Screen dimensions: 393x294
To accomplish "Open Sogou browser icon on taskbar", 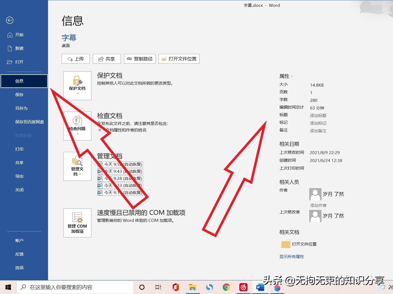I will (209, 287).
